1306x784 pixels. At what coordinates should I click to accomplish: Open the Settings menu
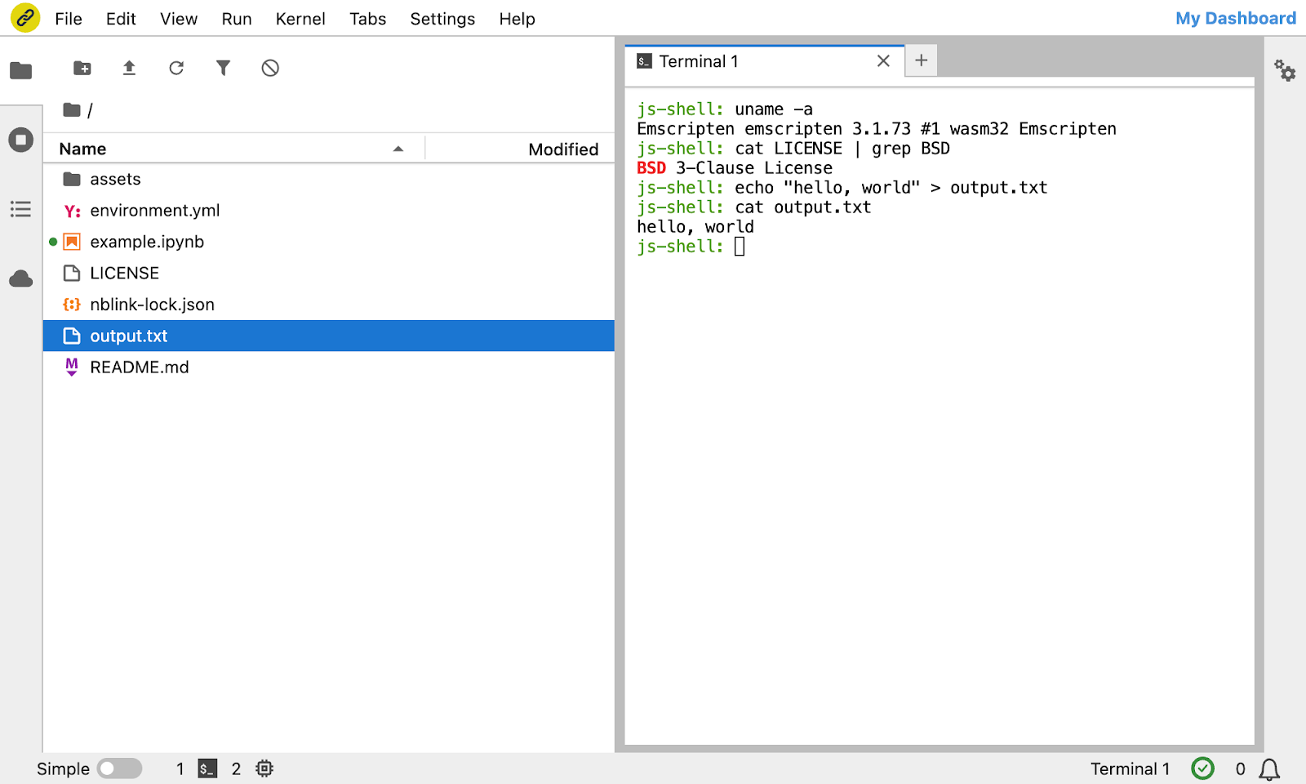coord(442,18)
